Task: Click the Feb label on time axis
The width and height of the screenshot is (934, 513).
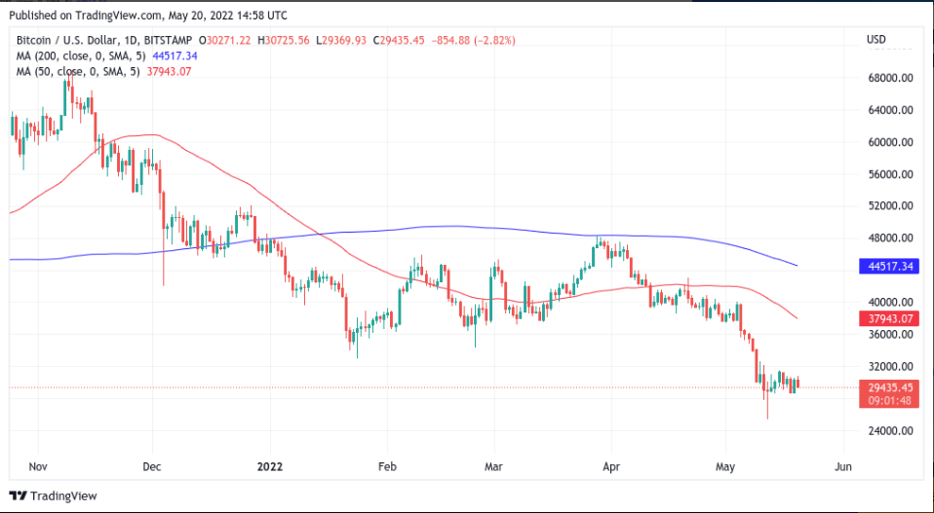Action: pyautogui.click(x=387, y=466)
